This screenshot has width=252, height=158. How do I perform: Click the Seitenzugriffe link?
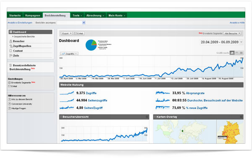pos(97,100)
